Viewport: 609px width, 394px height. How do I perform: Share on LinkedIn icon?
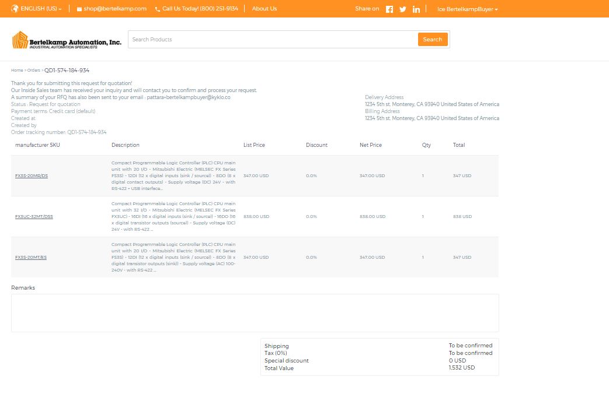416,9
